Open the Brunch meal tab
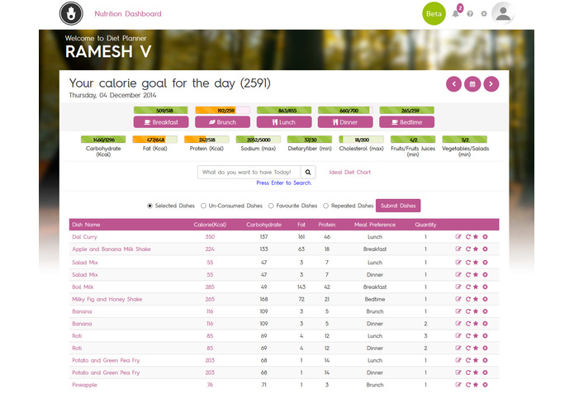Screen dimensions: 574x408 click(x=222, y=122)
